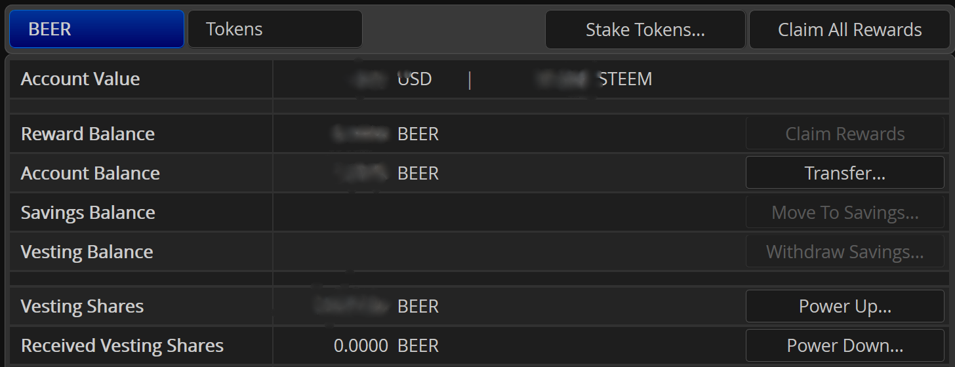The height and width of the screenshot is (367, 955).
Task: Start a Power Up... action
Action: pyautogui.click(x=845, y=306)
